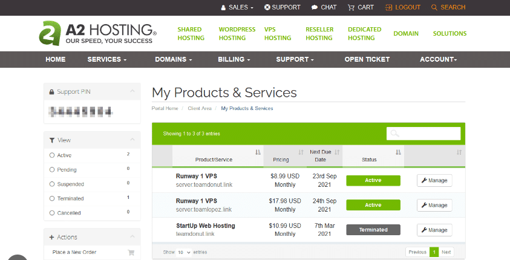Sort by Next Due Date column icon

pos(337,152)
